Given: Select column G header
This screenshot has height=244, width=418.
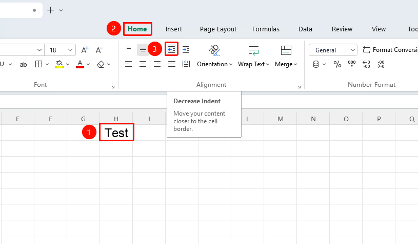Looking at the screenshot, I should [83, 119].
